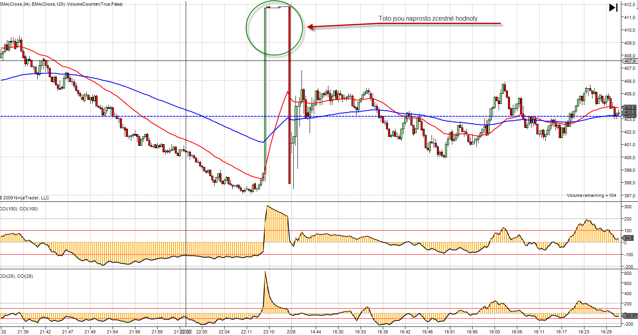Click the -55,97 value marker in CCI(28) panel
This screenshot has width=638, height=335.
click(630, 316)
